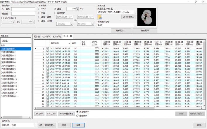Click the データ一覧を保存 button
This screenshot has width=207, height=129.
pos(66,114)
